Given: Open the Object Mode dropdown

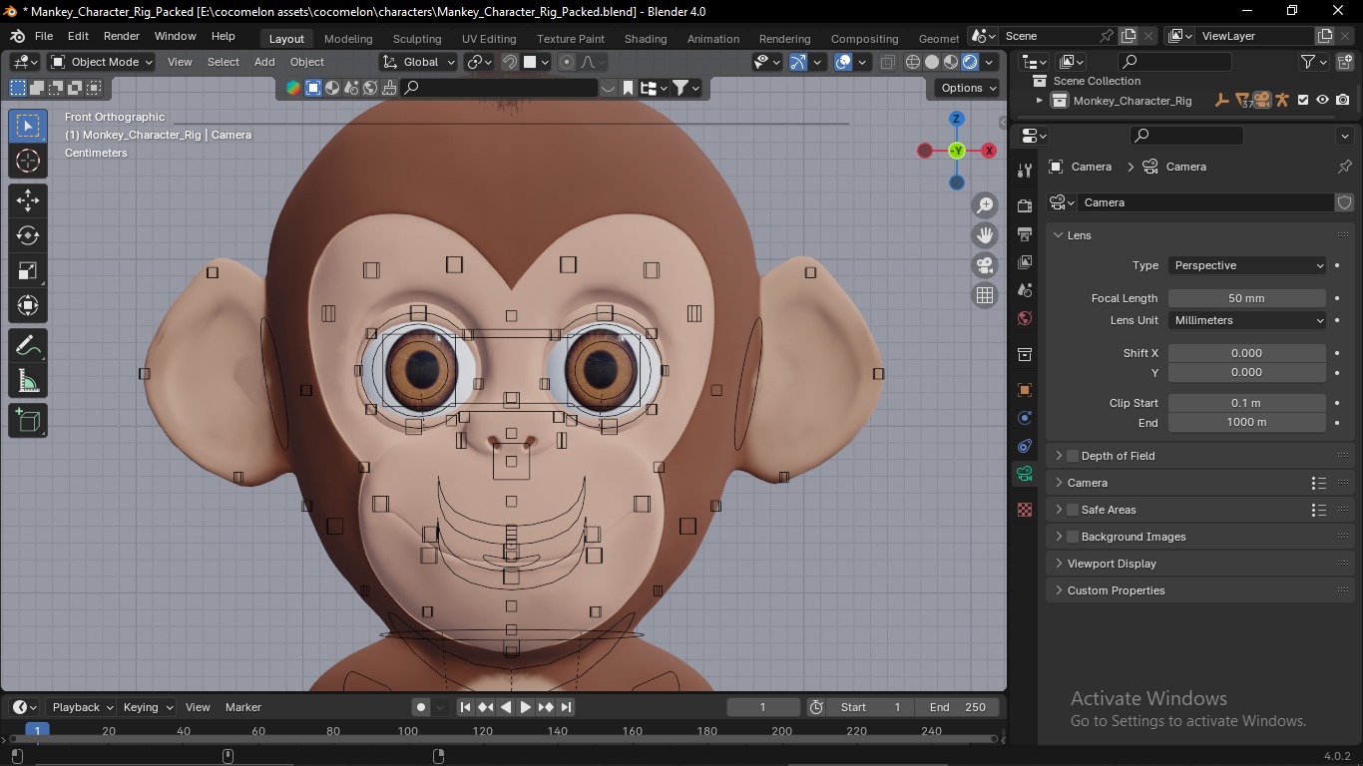Looking at the screenshot, I should click(102, 62).
